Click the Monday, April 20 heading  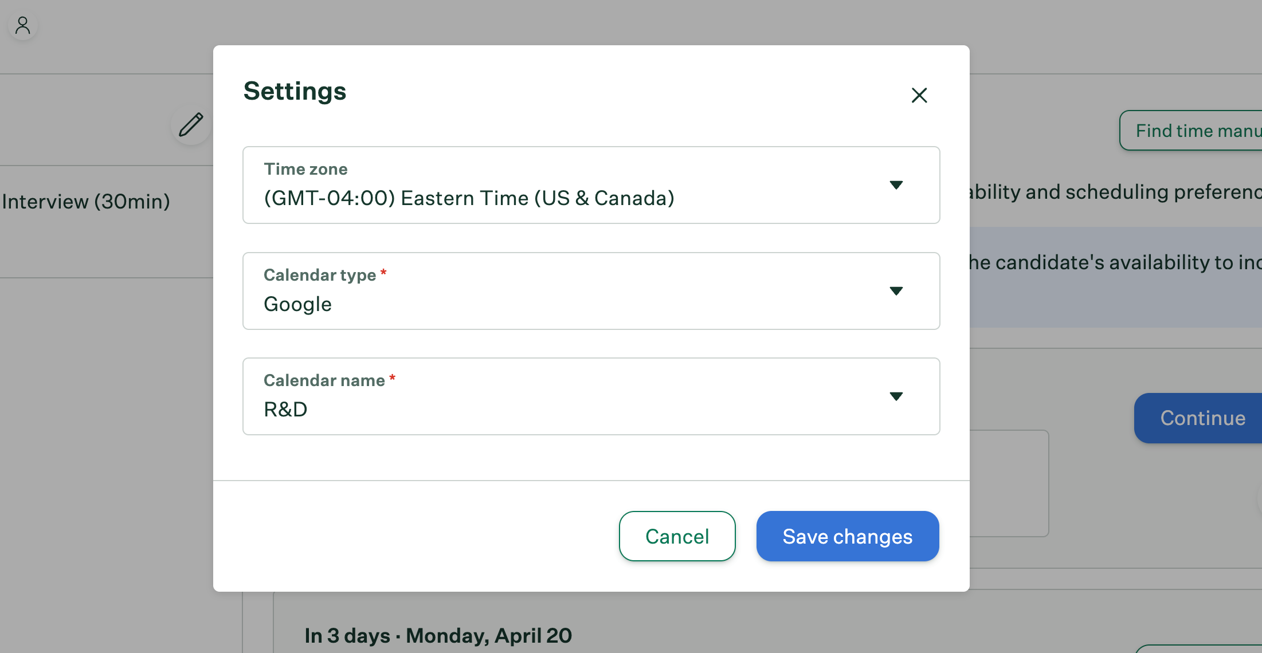pos(438,635)
